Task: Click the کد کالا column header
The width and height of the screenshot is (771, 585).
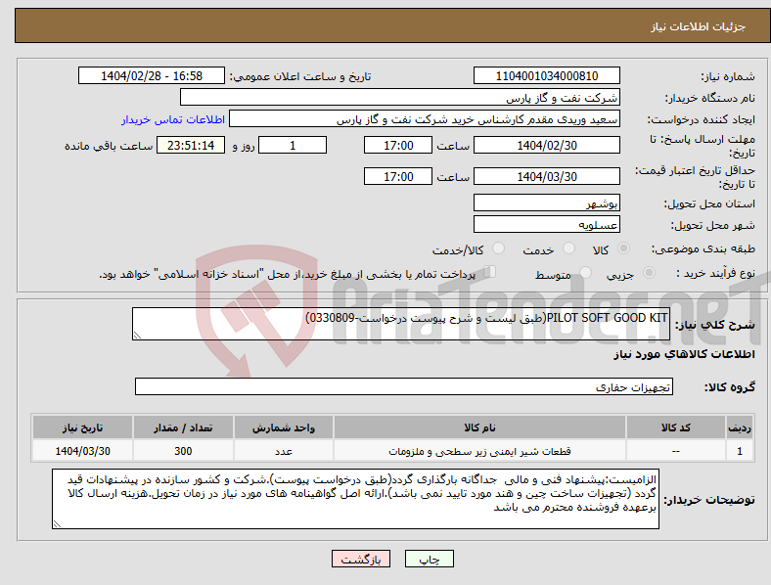Action: pos(676,427)
